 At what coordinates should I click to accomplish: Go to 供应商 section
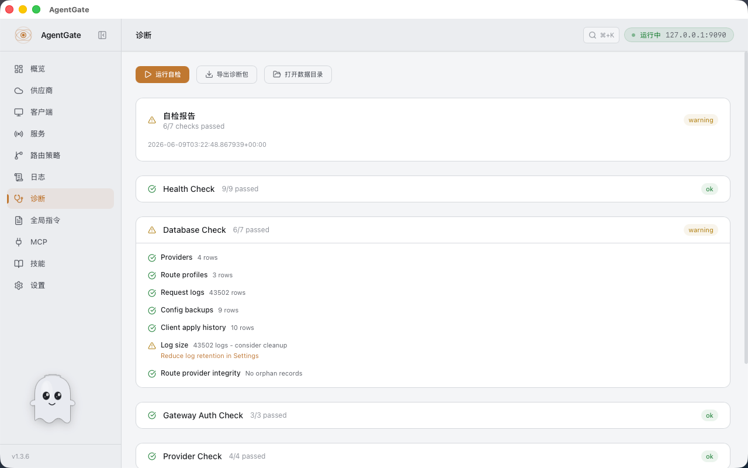click(60, 91)
